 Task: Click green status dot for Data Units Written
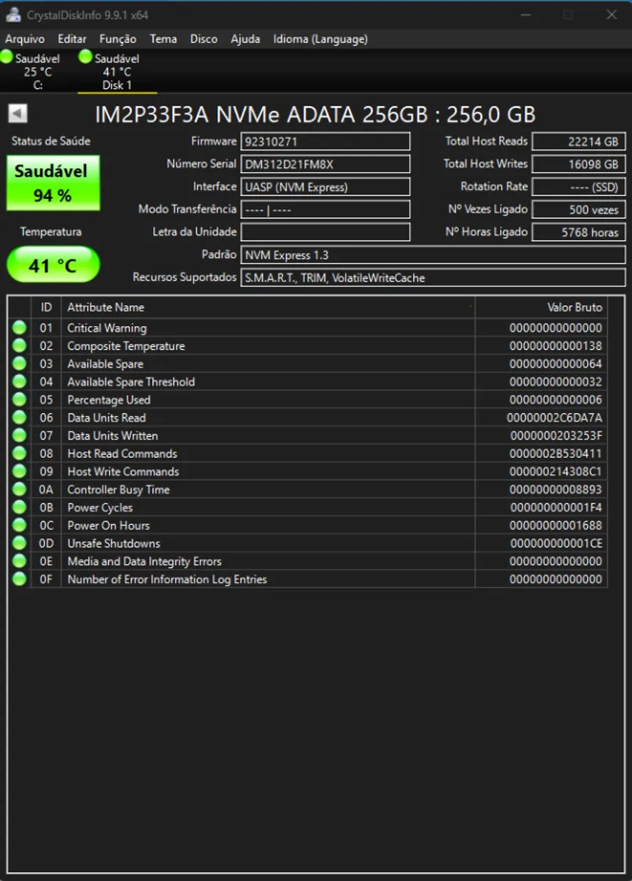coord(19,435)
